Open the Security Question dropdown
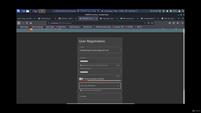 pos(100,86)
